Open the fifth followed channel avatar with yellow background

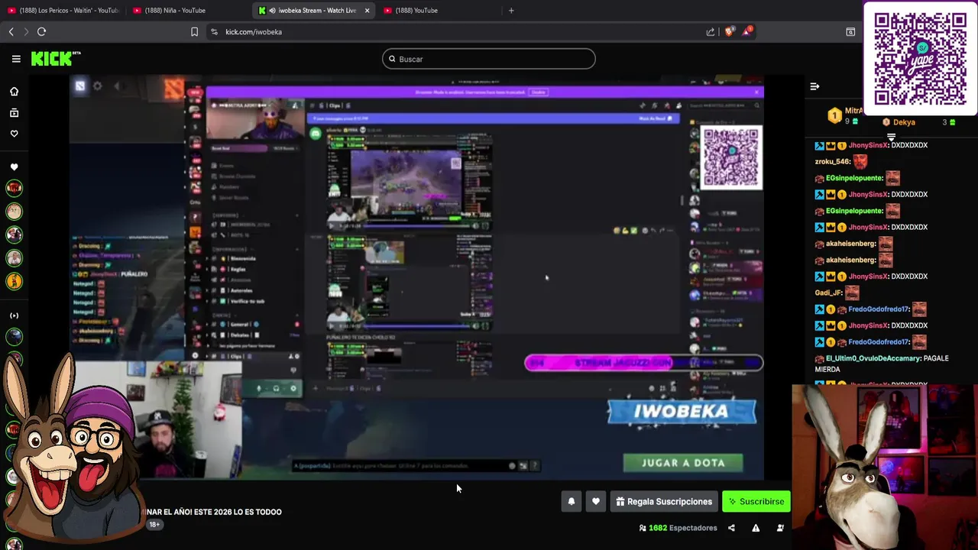point(14,281)
